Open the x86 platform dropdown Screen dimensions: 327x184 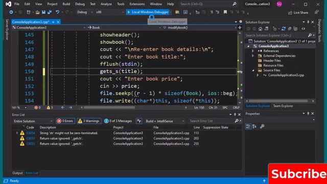tap(110, 12)
